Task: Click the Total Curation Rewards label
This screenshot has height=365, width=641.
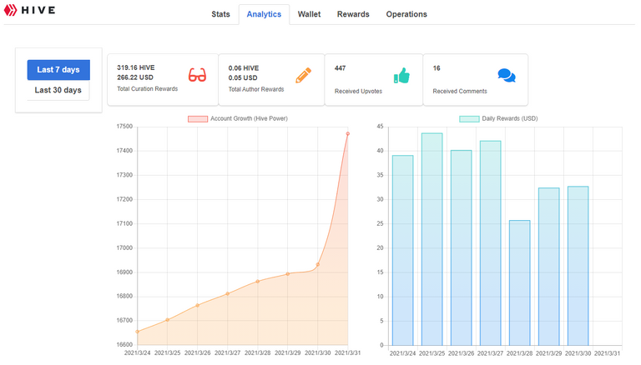Action: [x=148, y=89]
